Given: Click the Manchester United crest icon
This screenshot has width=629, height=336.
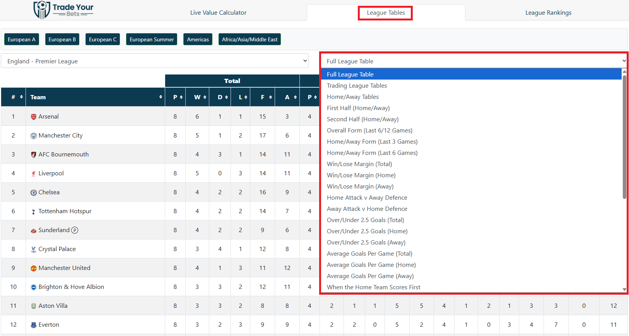Looking at the screenshot, I should click(x=34, y=268).
